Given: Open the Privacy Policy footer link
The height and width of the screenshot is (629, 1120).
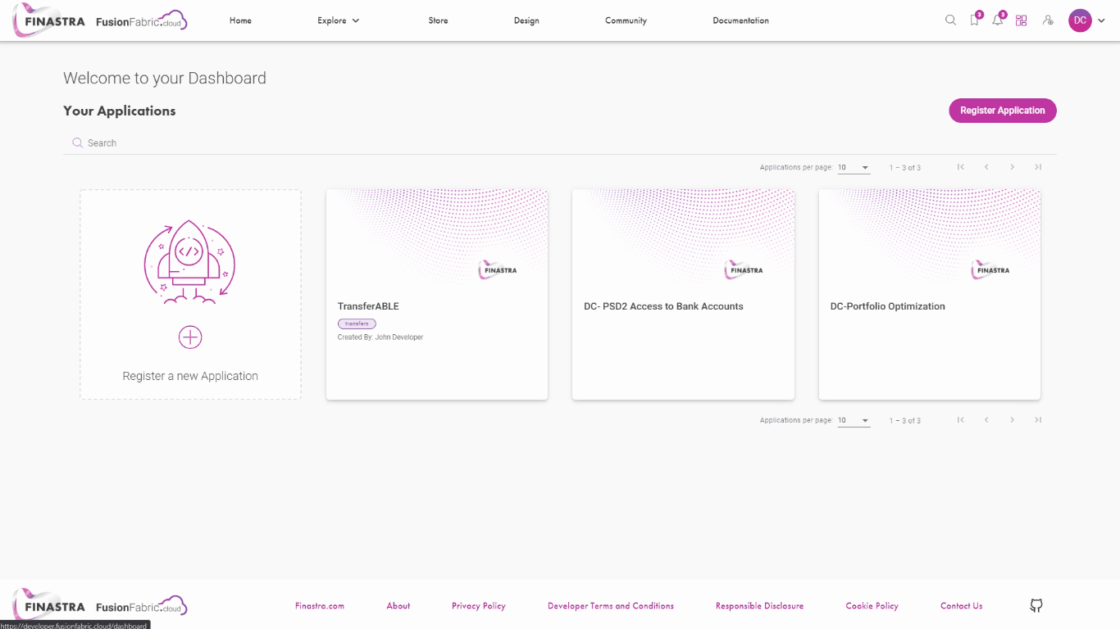Looking at the screenshot, I should click(x=479, y=606).
